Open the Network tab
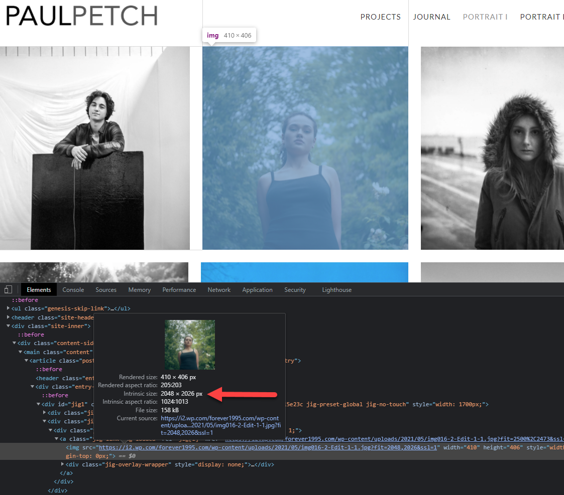Screen dimensions: 564x495 [219, 290]
